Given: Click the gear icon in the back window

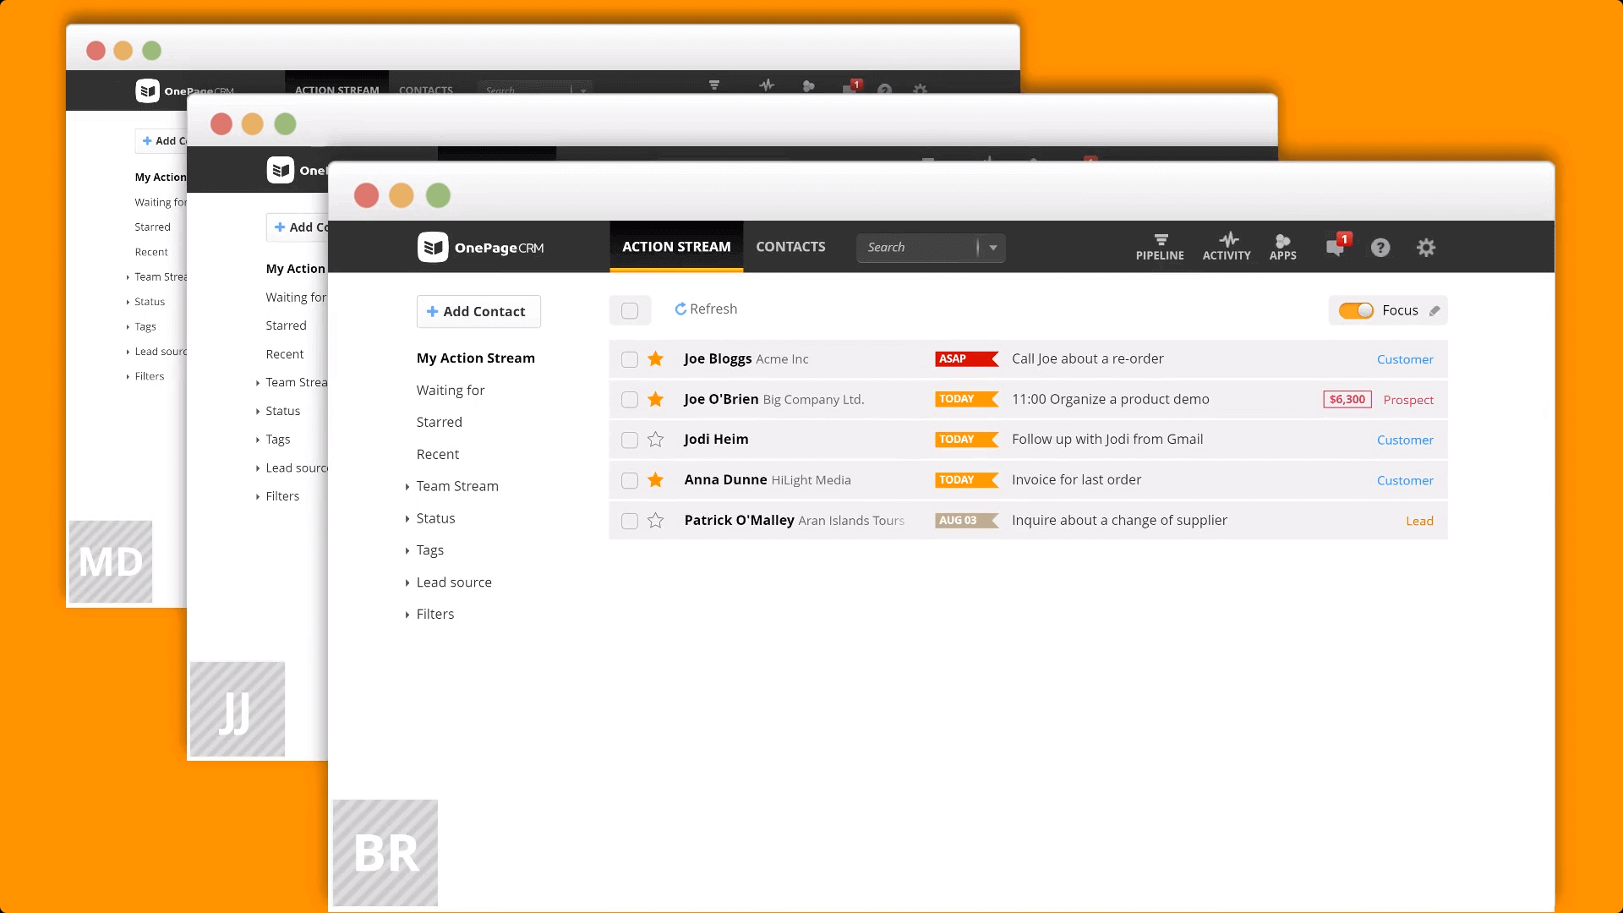Looking at the screenshot, I should pyautogui.click(x=920, y=88).
